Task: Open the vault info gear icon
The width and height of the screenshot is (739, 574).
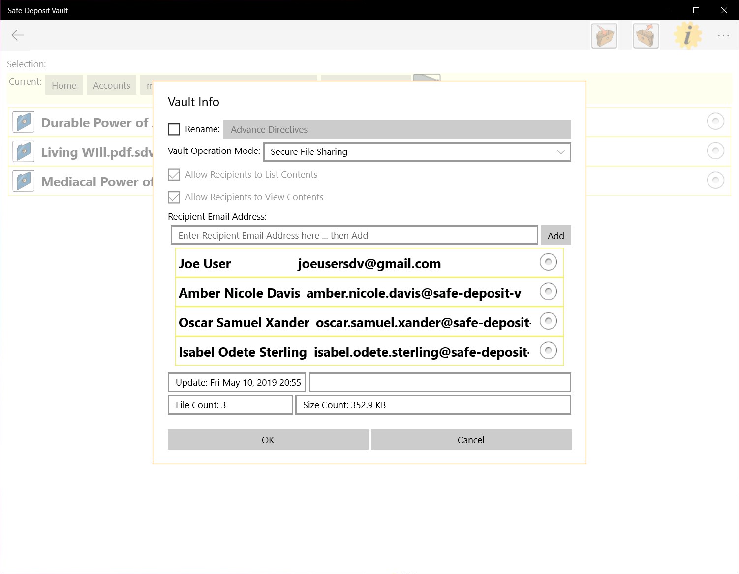Action: coord(687,36)
